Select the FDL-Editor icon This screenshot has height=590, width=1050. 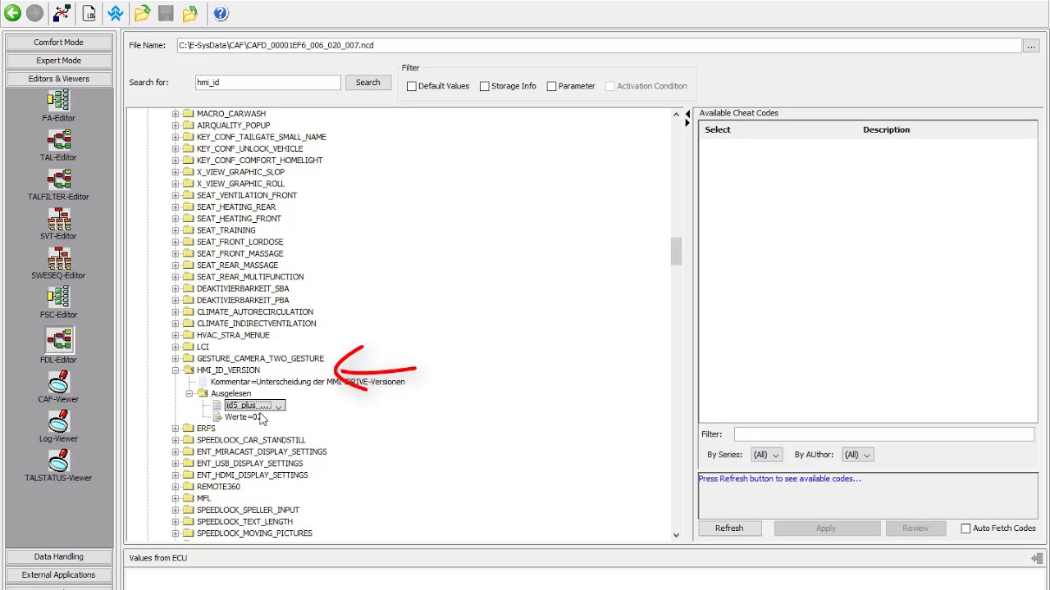pyautogui.click(x=59, y=340)
